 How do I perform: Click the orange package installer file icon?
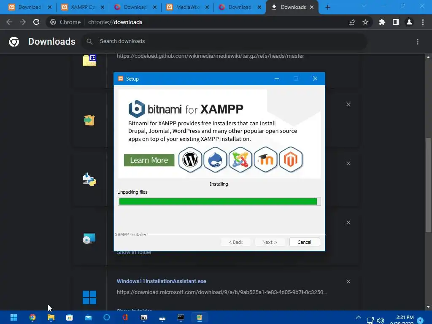pyautogui.click(x=89, y=120)
